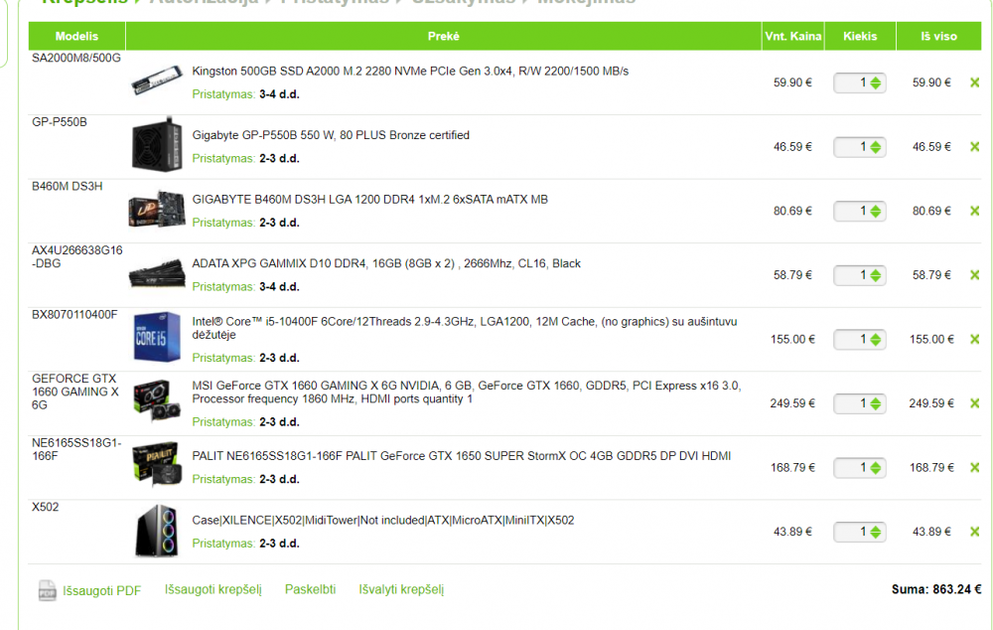
Task: View the XILENCE X502 case thumbnail
Action: click(x=157, y=531)
